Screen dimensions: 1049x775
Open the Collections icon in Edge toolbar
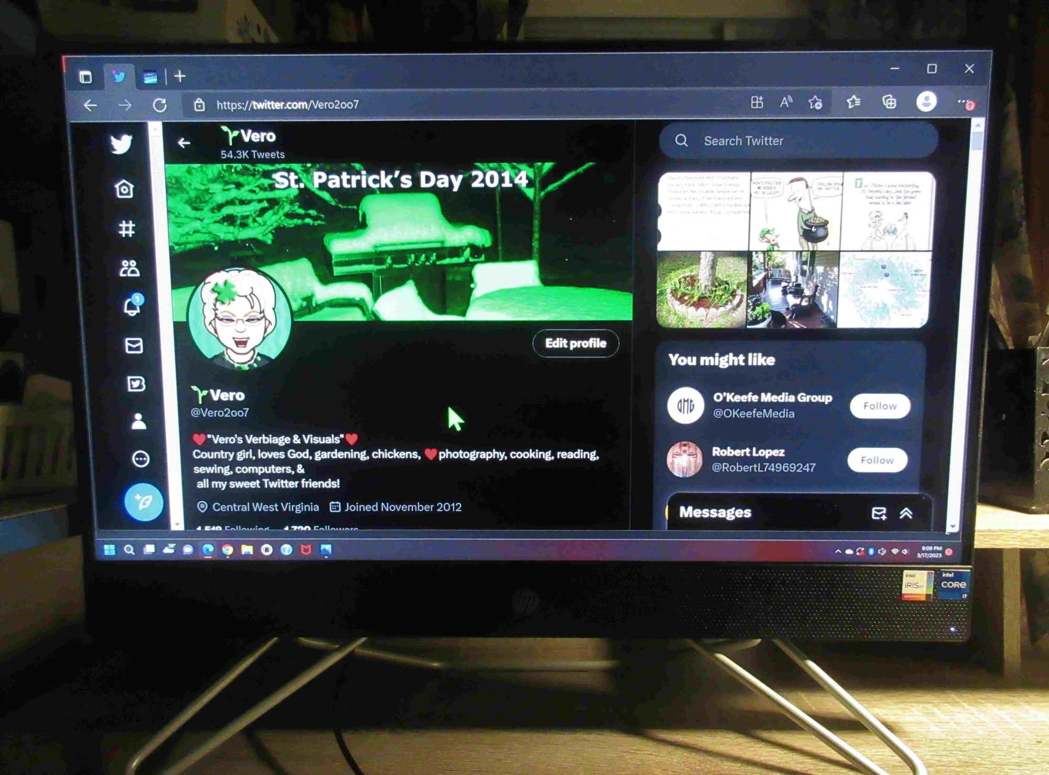[889, 102]
